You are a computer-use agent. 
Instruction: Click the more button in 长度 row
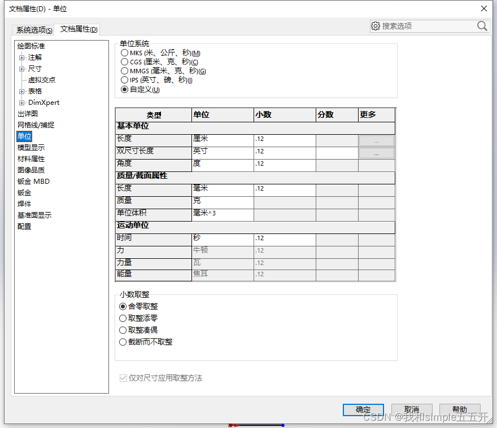tap(377, 141)
